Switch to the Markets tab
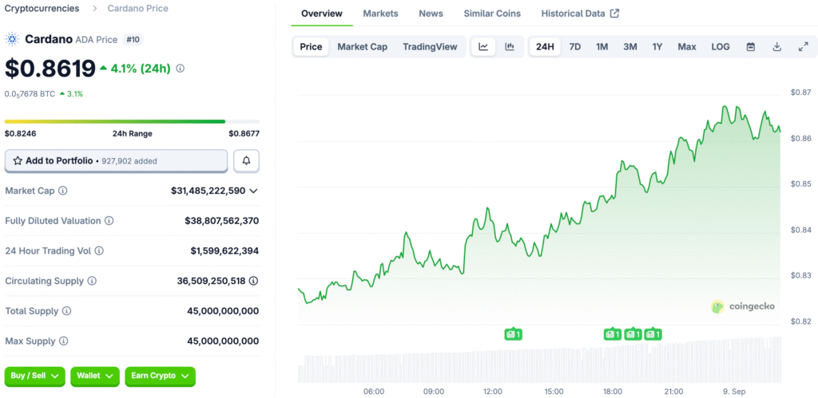This screenshot has width=818, height=398. (380, 14)
